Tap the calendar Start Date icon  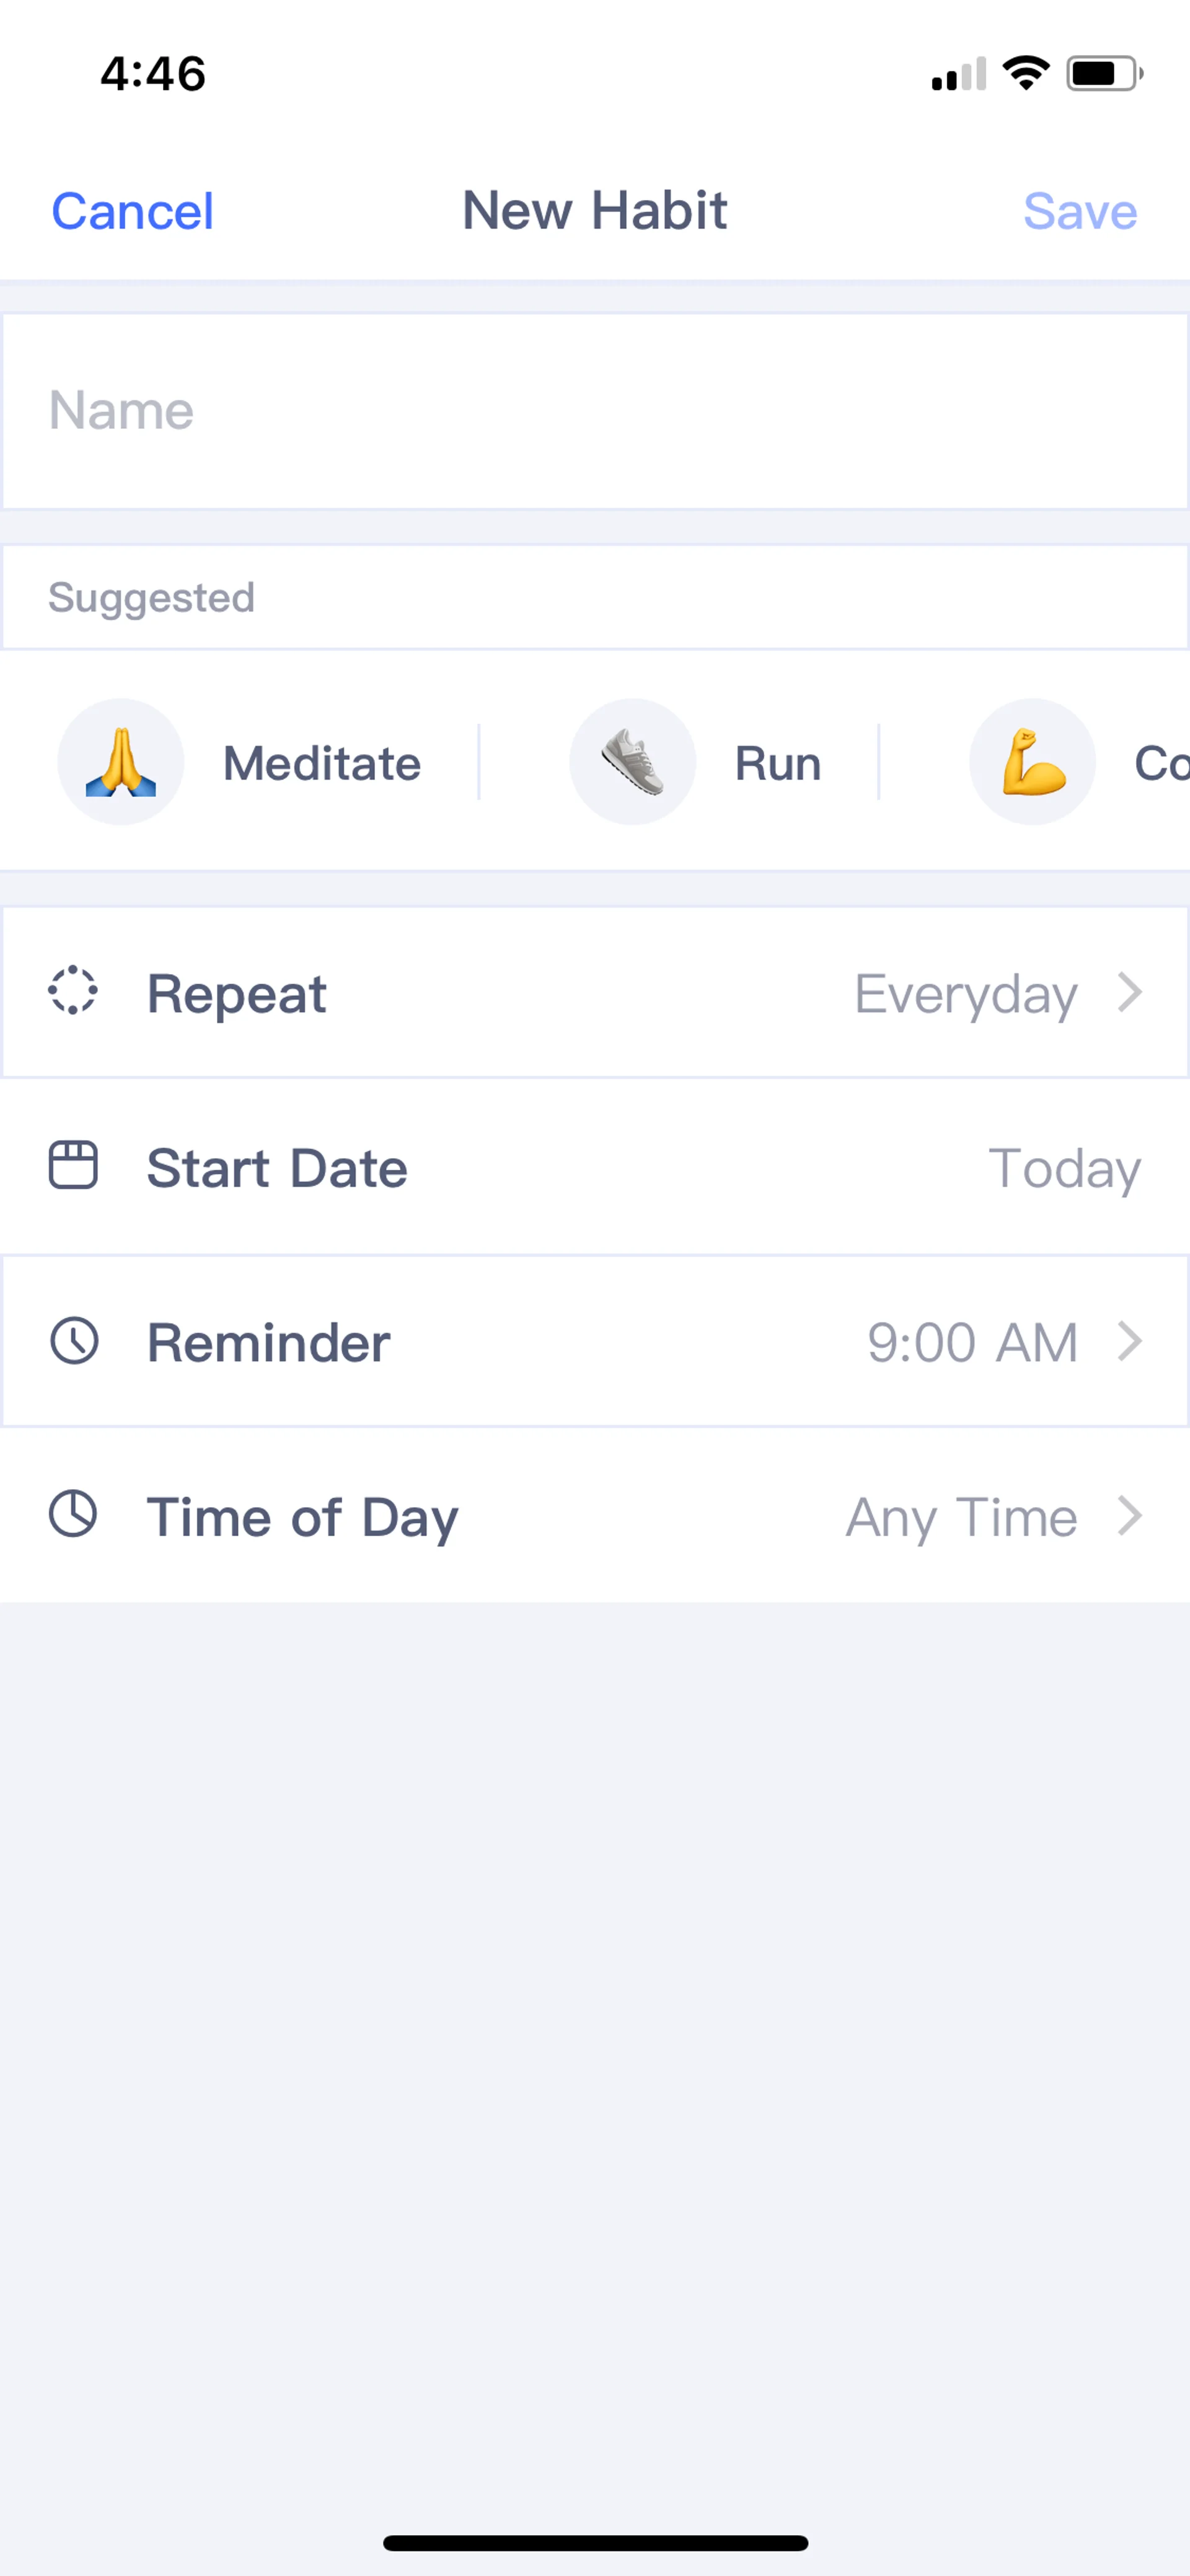tap(73, 1165)
